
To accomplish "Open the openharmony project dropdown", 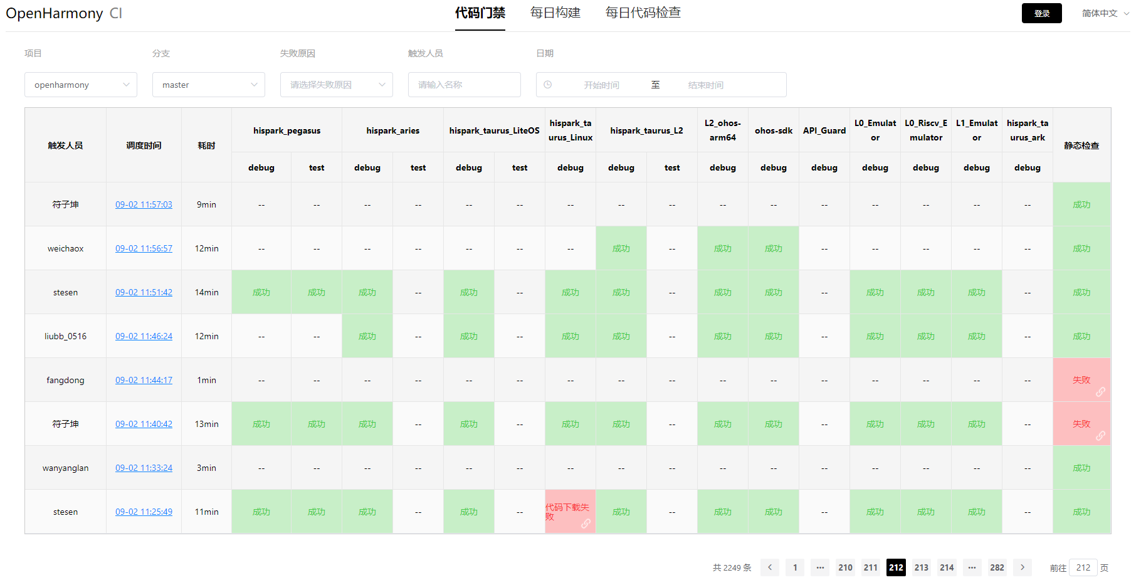I will point(81,85).
